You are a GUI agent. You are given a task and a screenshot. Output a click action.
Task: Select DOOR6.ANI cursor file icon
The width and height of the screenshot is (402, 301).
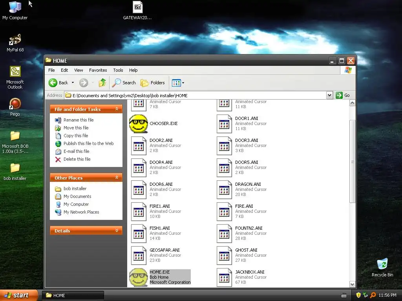(x=139, y=190)
